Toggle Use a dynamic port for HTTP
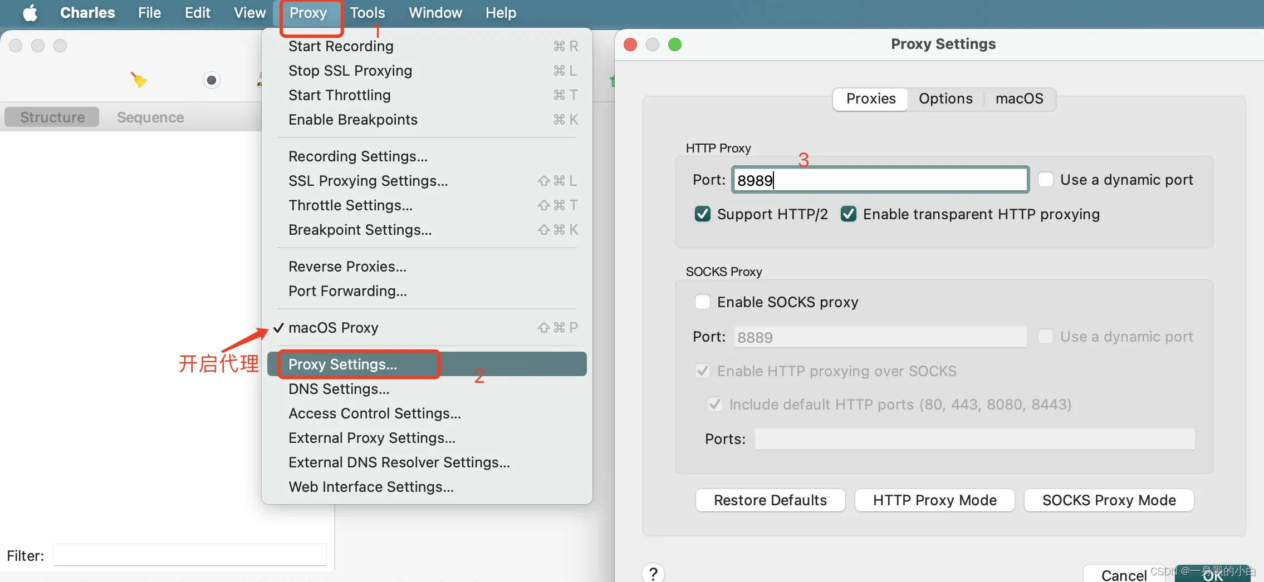The height and width of the screenshot is (582, 1264). click(1046, 180)
